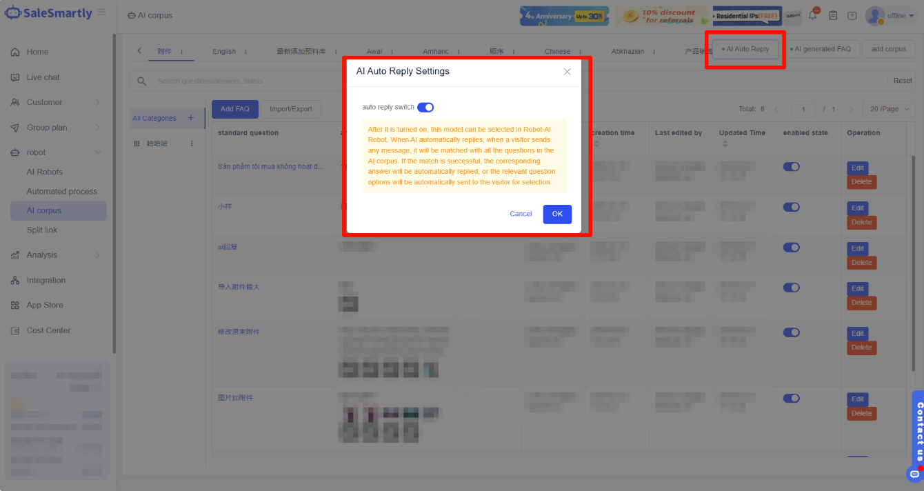Switch to the Chinese corpus tab
This screenshot has width=924, height=491.
click(x=557, y=52)
